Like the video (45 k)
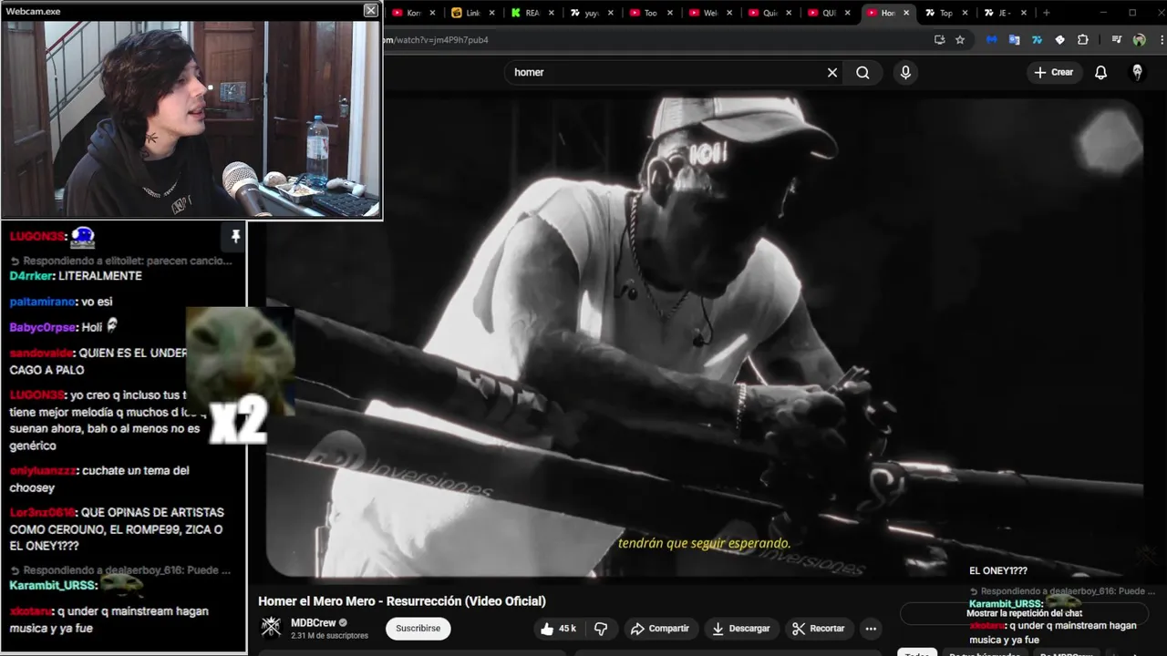1167x656 pixels. click(x=557, y=629)
